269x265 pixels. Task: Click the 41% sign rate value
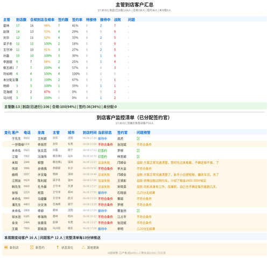(x=75, y=26)
